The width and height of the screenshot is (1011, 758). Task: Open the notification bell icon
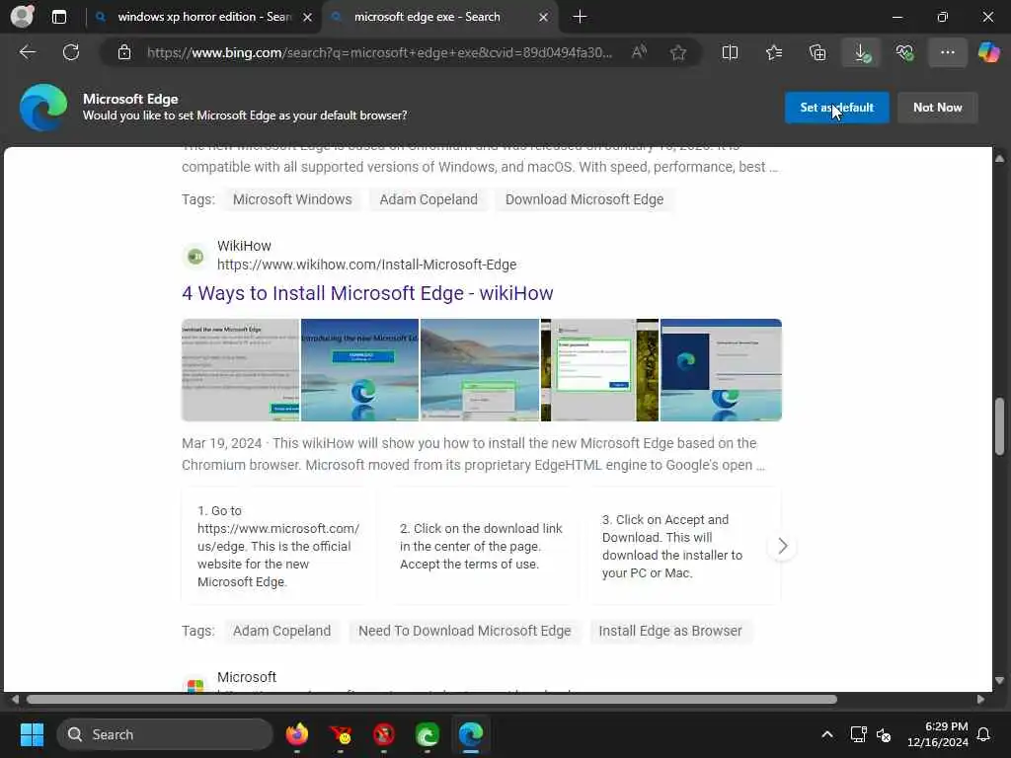984,734
